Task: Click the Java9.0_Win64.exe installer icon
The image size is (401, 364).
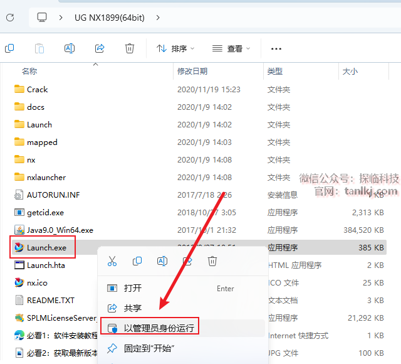Action: [19, 230]
